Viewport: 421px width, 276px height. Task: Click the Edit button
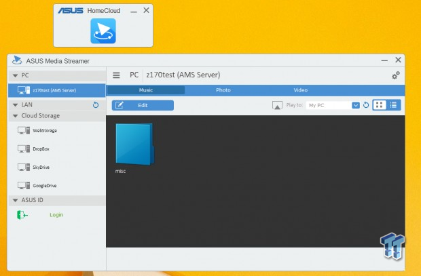pos(143,105)
